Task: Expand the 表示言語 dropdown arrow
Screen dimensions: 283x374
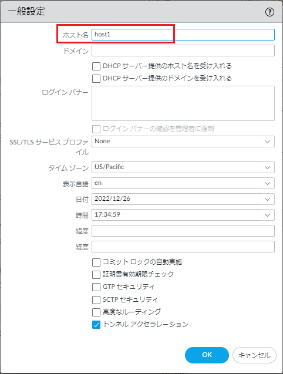Action: coord(267,183)
